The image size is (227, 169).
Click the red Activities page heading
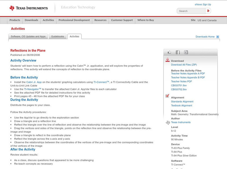pos(18,29)
